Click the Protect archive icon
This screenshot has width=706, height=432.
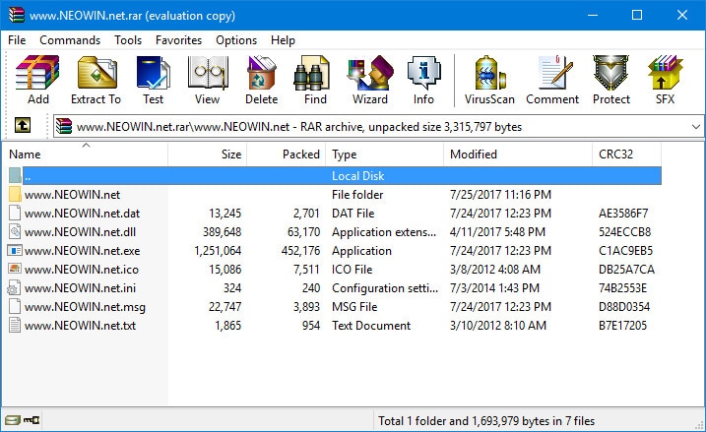click(x=610, y=72)
